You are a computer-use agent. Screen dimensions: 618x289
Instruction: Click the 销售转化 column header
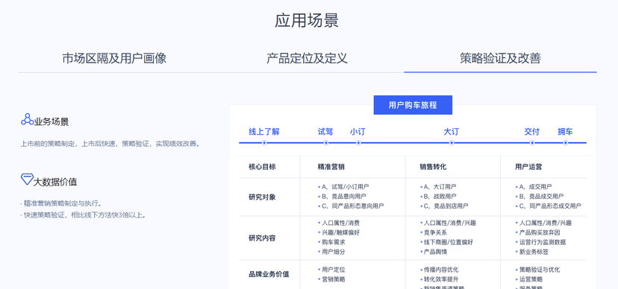click(433, 167)
